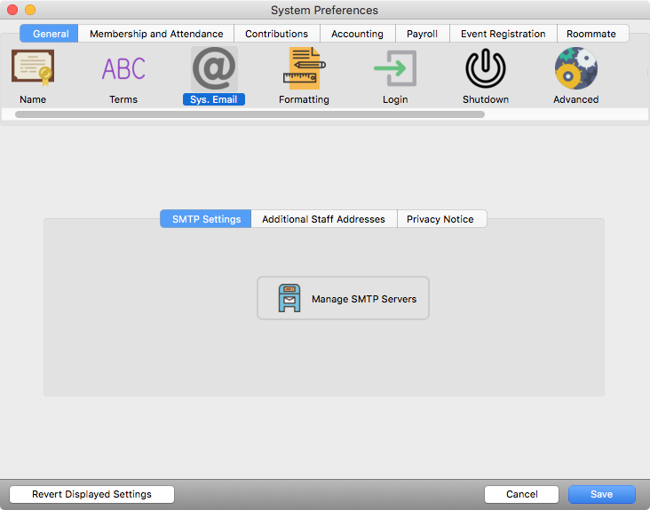Open the Event Registration tab
Image resolution: width=650 pixels, height=510 pixels.
coord(503,34)
